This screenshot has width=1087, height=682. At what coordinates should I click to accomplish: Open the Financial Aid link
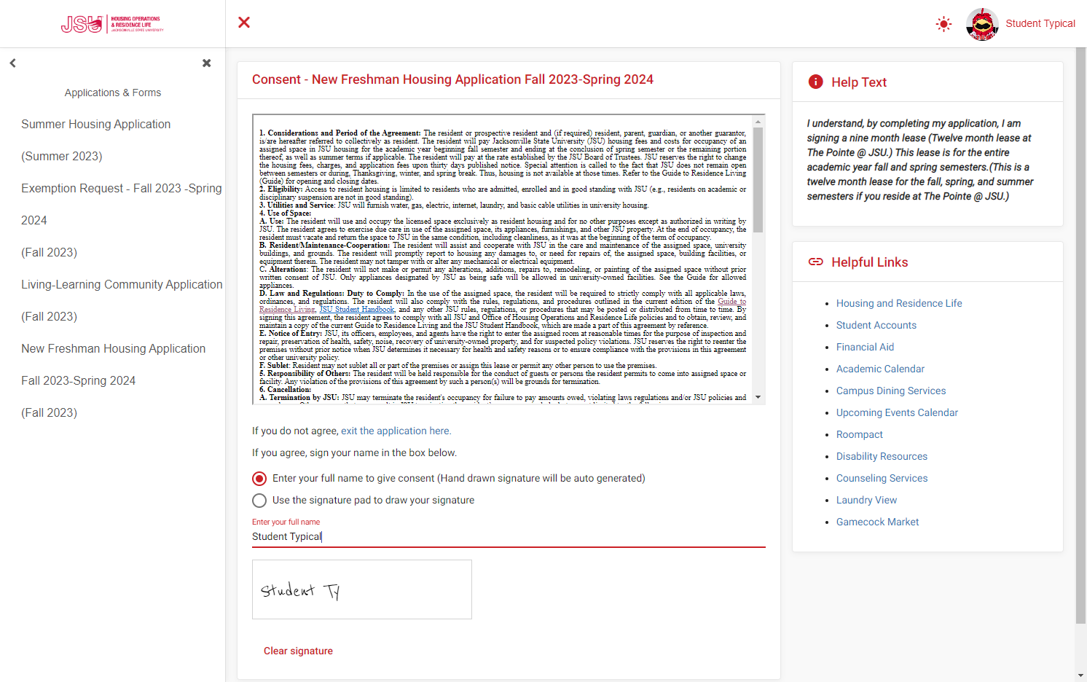tap(865, 347)
